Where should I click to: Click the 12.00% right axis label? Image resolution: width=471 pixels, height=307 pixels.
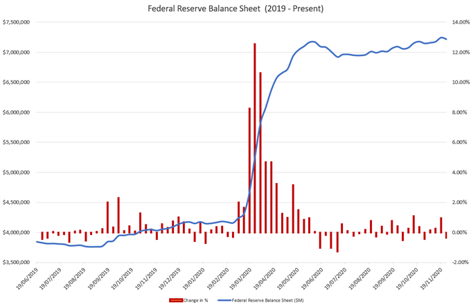tap(460, 52)
